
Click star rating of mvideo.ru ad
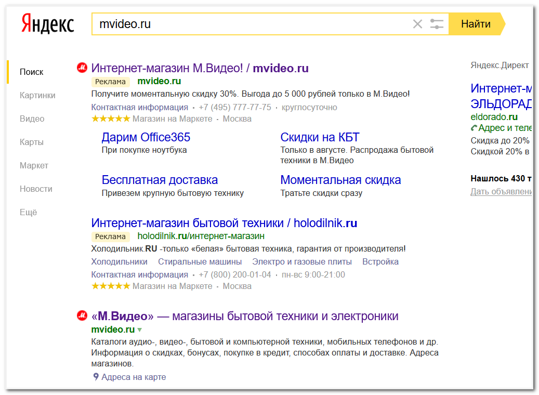111,118
